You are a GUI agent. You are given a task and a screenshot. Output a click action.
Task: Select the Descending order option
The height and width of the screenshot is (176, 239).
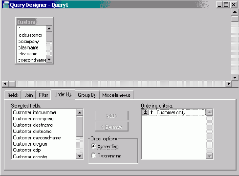tap(93, 155)
